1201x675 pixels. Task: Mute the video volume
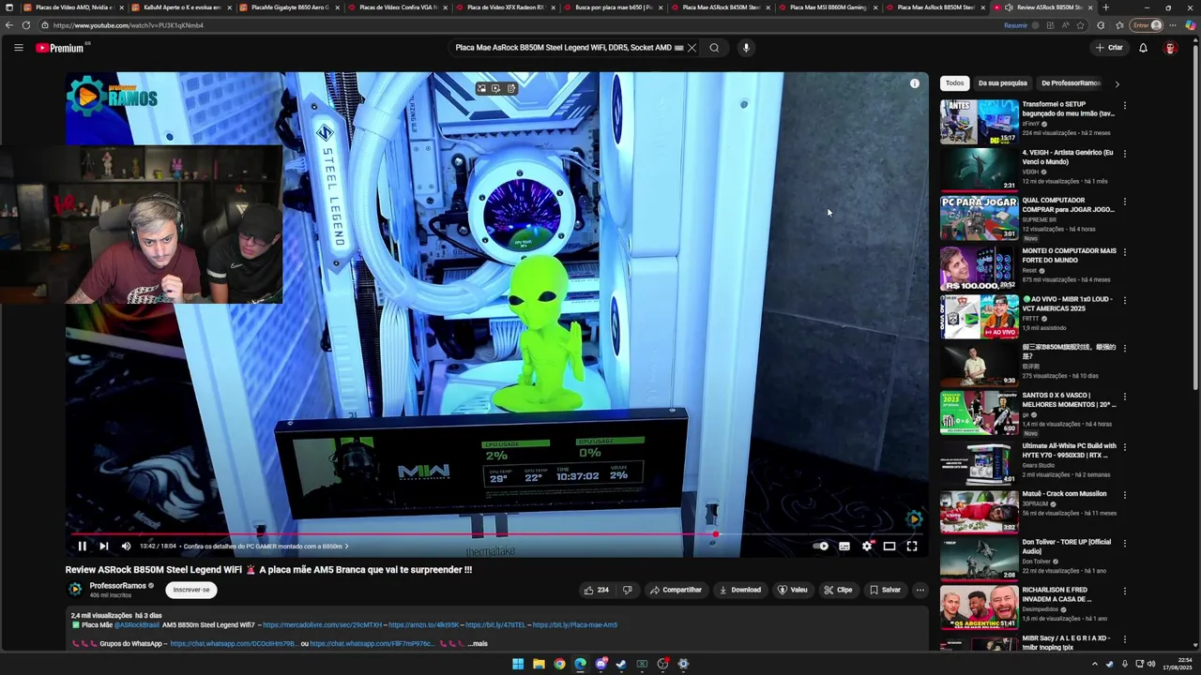(126, 546)
